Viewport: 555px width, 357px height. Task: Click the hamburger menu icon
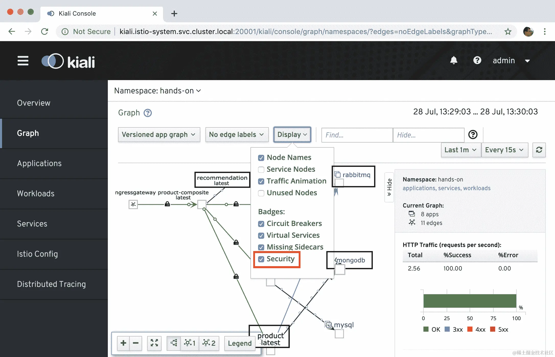(23, 61)
